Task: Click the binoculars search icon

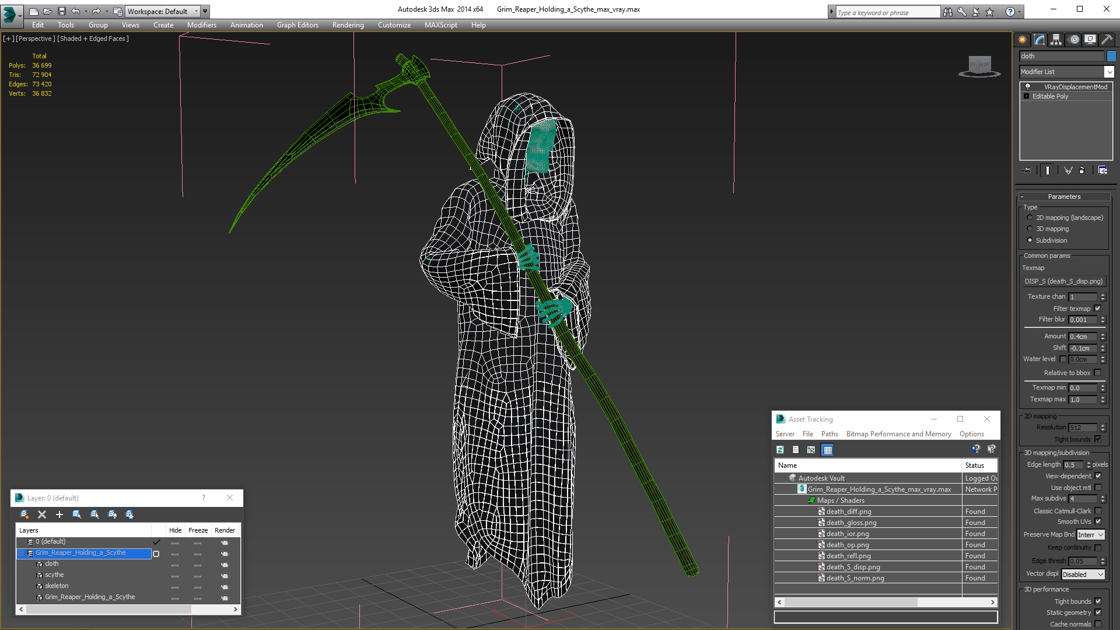Action: point(947,12)
